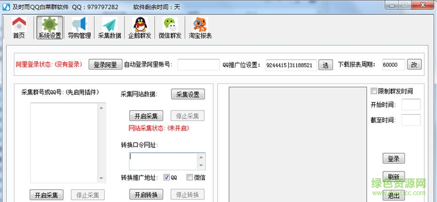Screen dimensions: 437x202
Task: Click the 改 button
Action: (415, 65)
